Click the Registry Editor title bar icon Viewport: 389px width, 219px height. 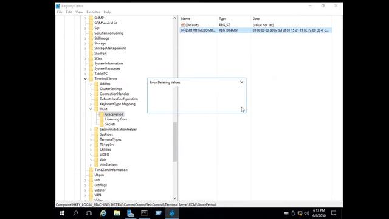[x=58, y=6]
